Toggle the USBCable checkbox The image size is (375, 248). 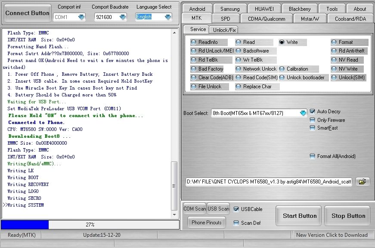(x=236, y=209)
